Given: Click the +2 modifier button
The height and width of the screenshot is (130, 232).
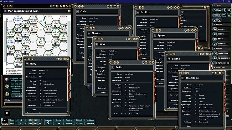Looking at the screenshot, I should tap(21, 120).
